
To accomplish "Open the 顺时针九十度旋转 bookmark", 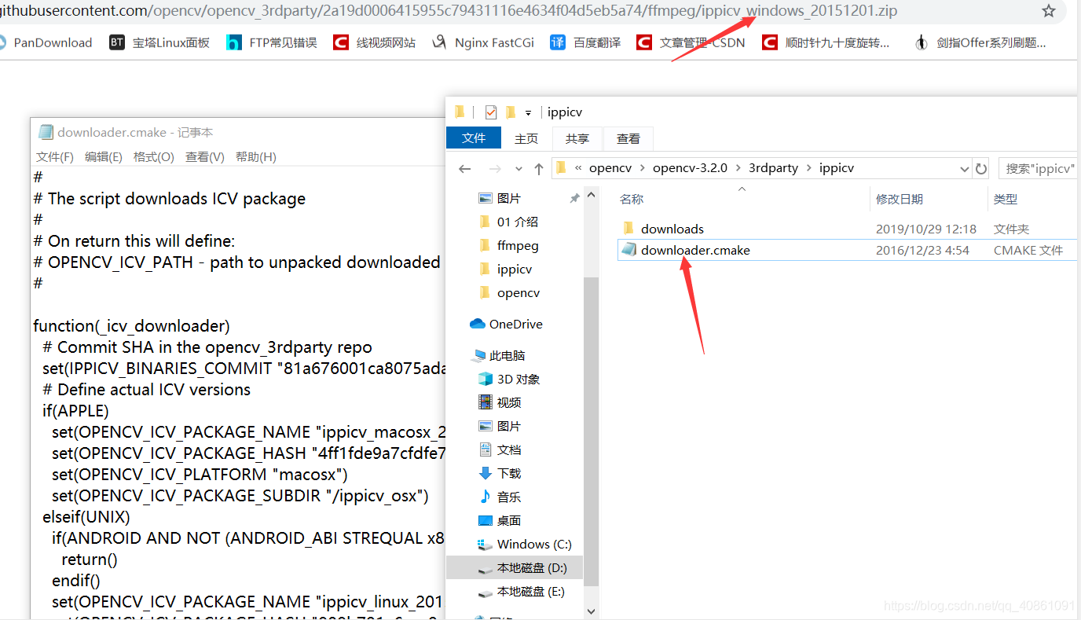I will pos(826,42).
